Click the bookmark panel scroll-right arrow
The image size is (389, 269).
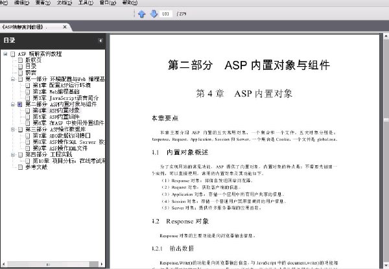pyautogui.click(x=102, y=264)
